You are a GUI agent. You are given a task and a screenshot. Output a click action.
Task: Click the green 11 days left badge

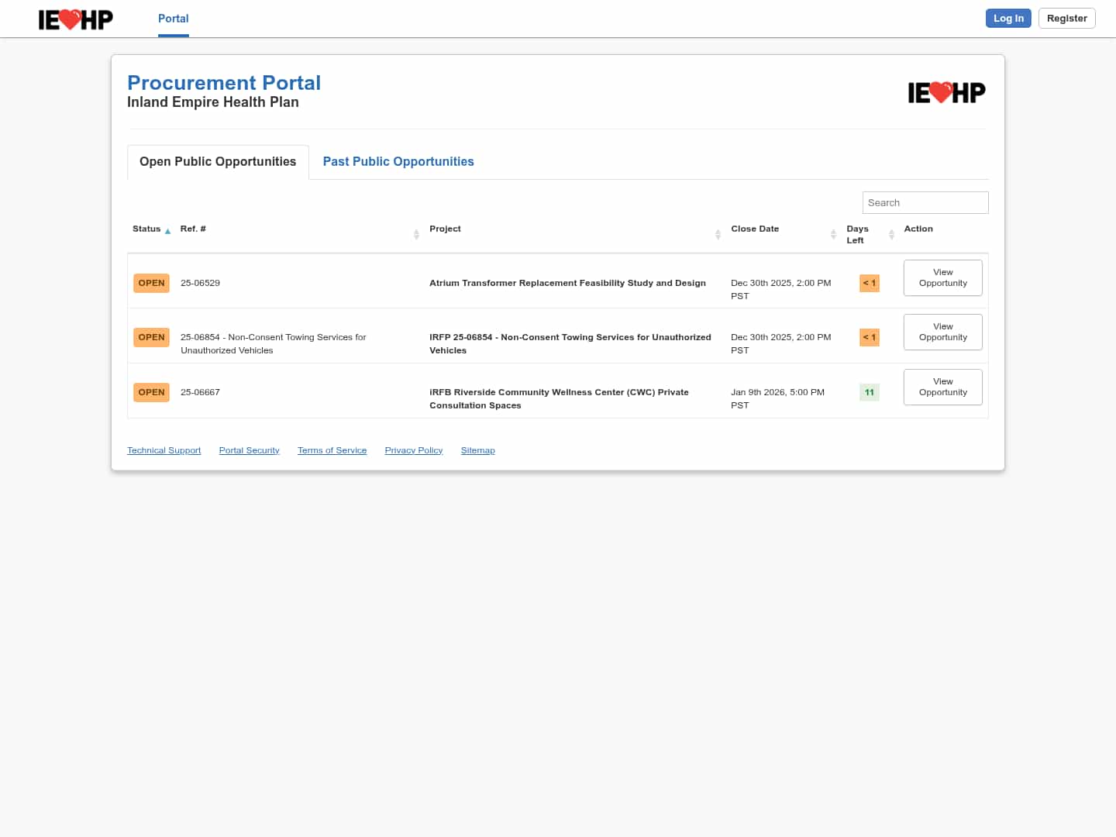point(869,392)
